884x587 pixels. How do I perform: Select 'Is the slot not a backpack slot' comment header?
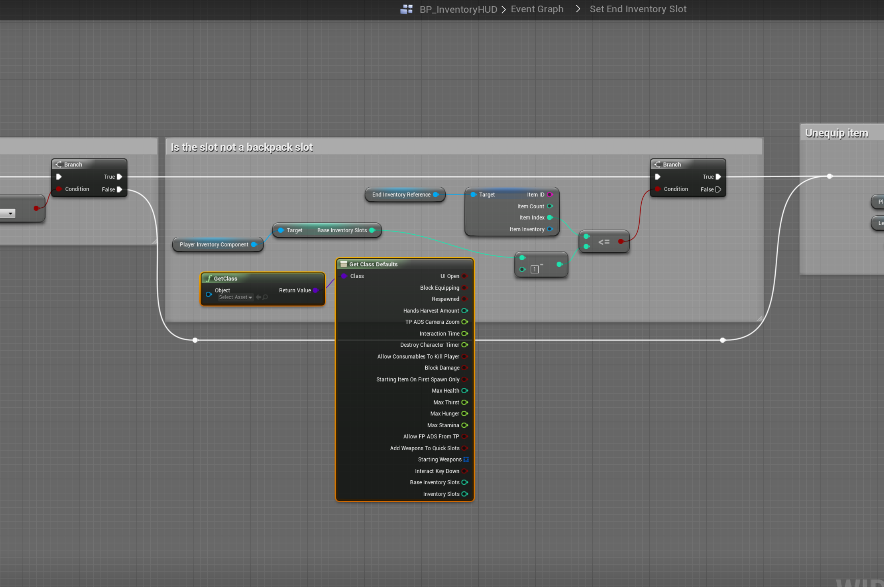click(242, 147)
